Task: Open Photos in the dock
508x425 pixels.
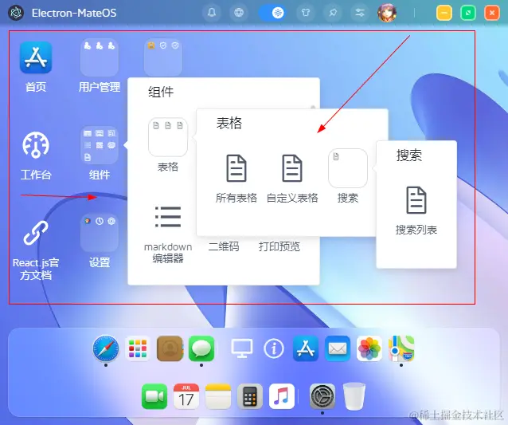Action: (x=369, y=348)
